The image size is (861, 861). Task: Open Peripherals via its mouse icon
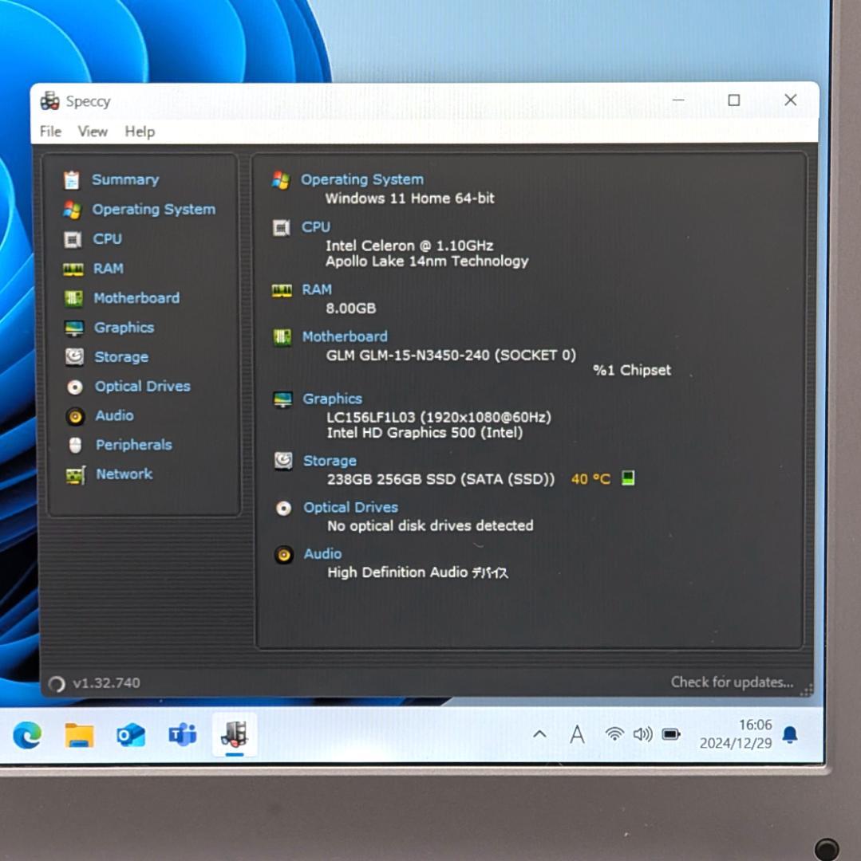pyautogui.click(x=74, y=445)
